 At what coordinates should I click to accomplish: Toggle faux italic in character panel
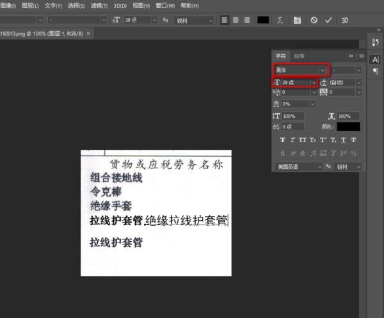click(292, 139)
